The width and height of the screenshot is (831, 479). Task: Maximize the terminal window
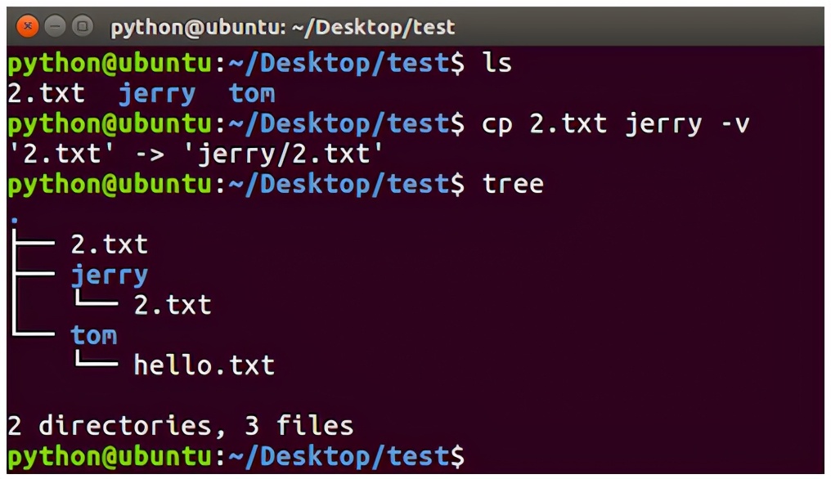click(82, 26)
